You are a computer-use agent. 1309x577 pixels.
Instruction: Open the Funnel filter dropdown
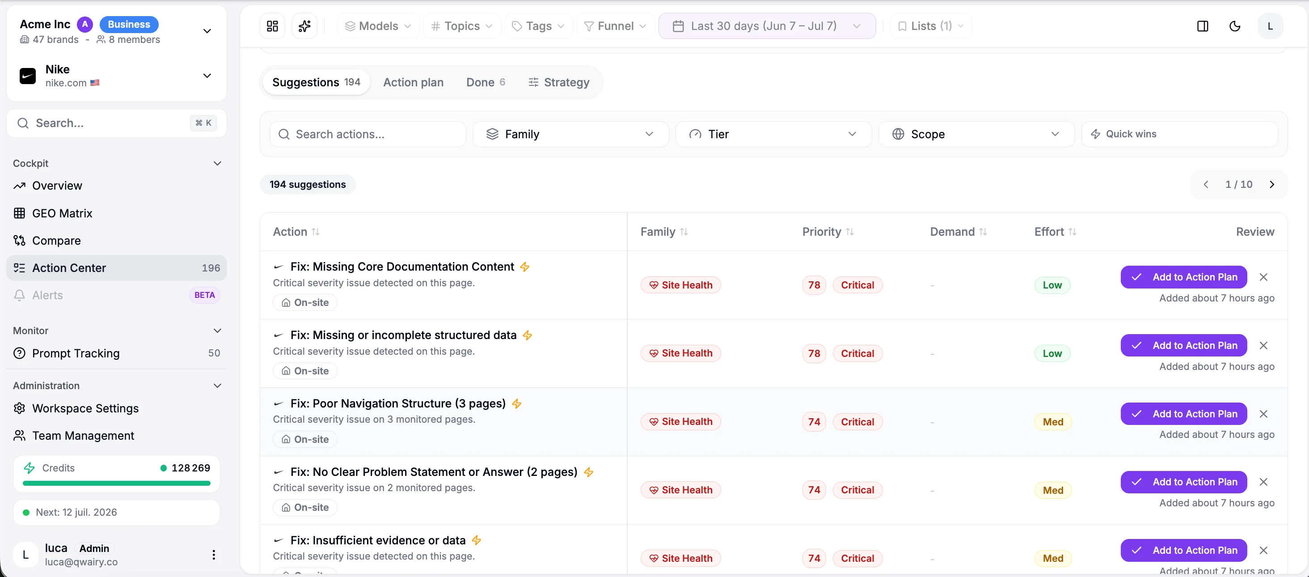click(615, 26)
